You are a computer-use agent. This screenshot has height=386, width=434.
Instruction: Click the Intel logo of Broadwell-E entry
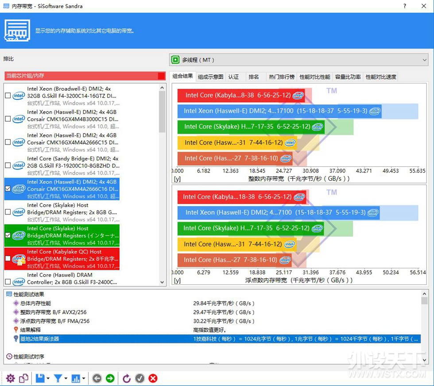(19, 96)
